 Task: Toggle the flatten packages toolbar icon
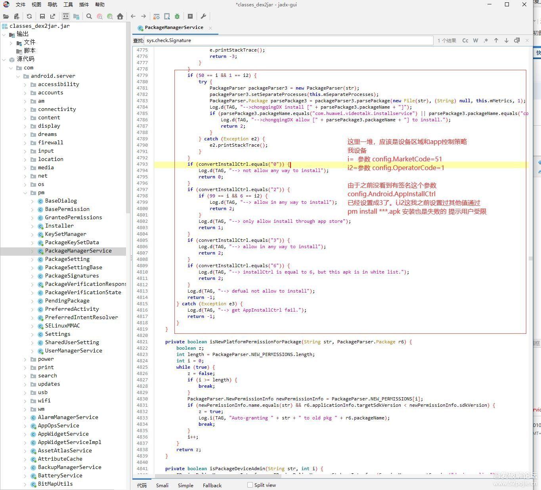tap(76, 16)
